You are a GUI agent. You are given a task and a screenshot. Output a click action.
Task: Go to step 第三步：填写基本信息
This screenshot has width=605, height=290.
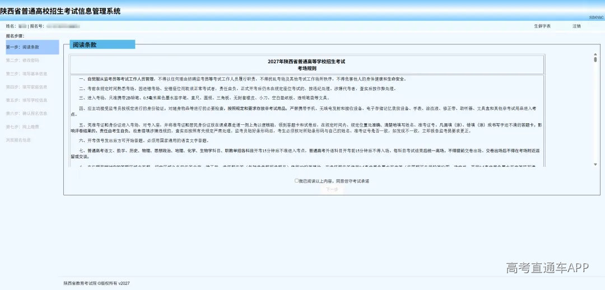tap(27, 74)
